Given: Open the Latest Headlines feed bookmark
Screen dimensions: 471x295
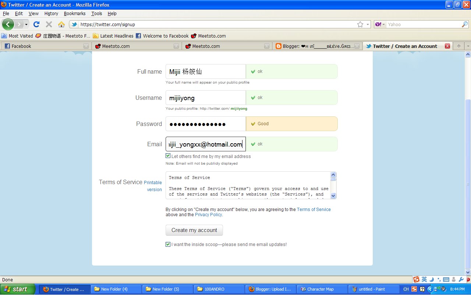Looking at the screenshot, I should 113,36.
